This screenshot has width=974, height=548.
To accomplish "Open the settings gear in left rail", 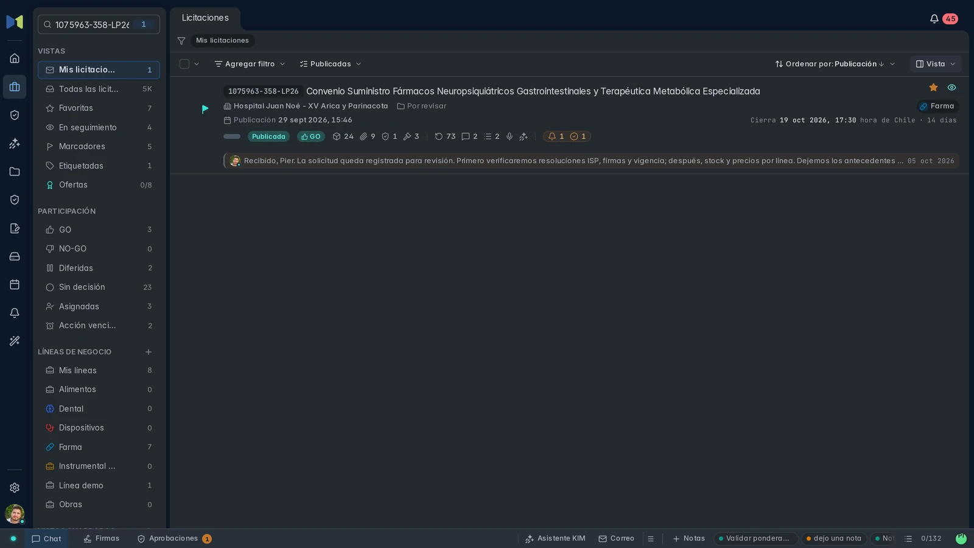I will (15, 488).
